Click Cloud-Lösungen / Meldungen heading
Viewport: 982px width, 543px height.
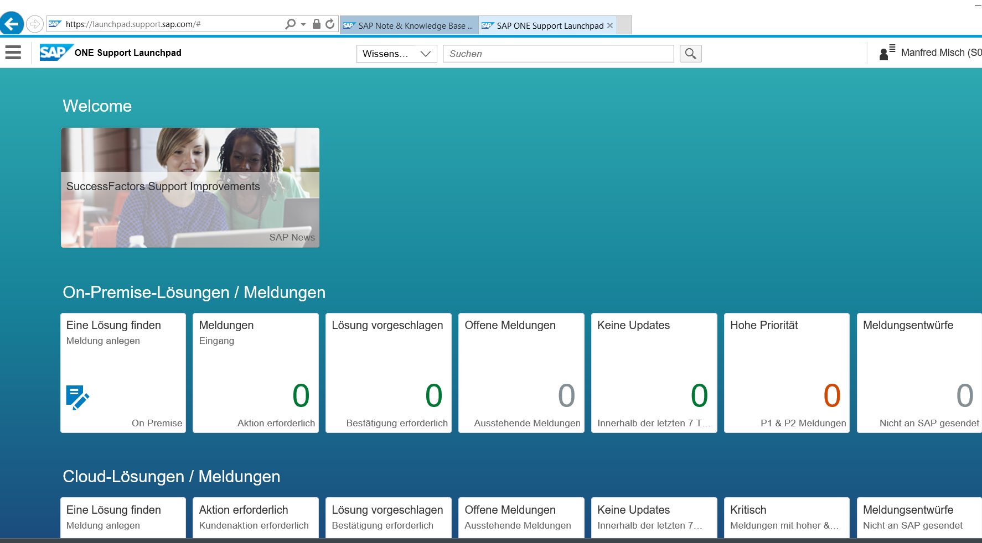[172, 477]
